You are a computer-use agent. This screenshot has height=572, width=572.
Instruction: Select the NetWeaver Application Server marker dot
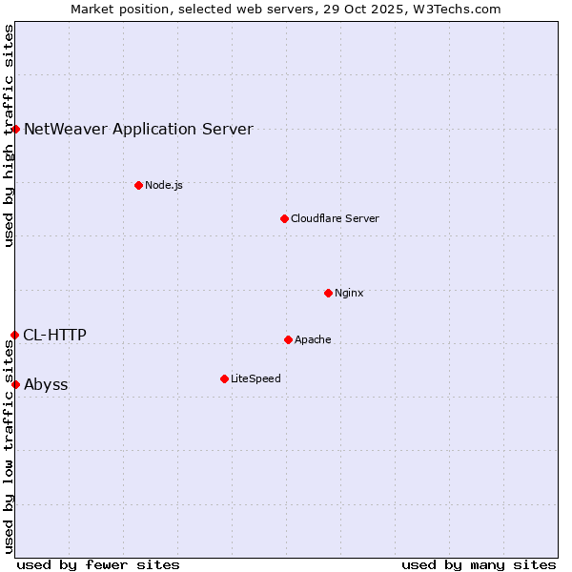[x=15, y=129]
